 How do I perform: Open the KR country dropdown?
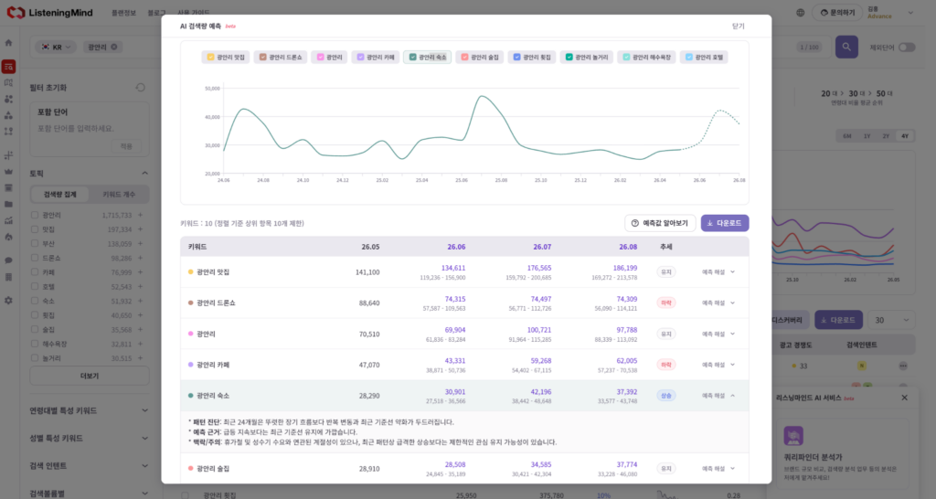[56, 47]
